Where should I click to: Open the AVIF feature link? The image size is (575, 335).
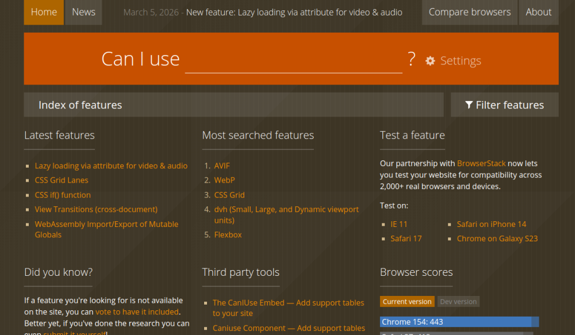tap(222, 165)
